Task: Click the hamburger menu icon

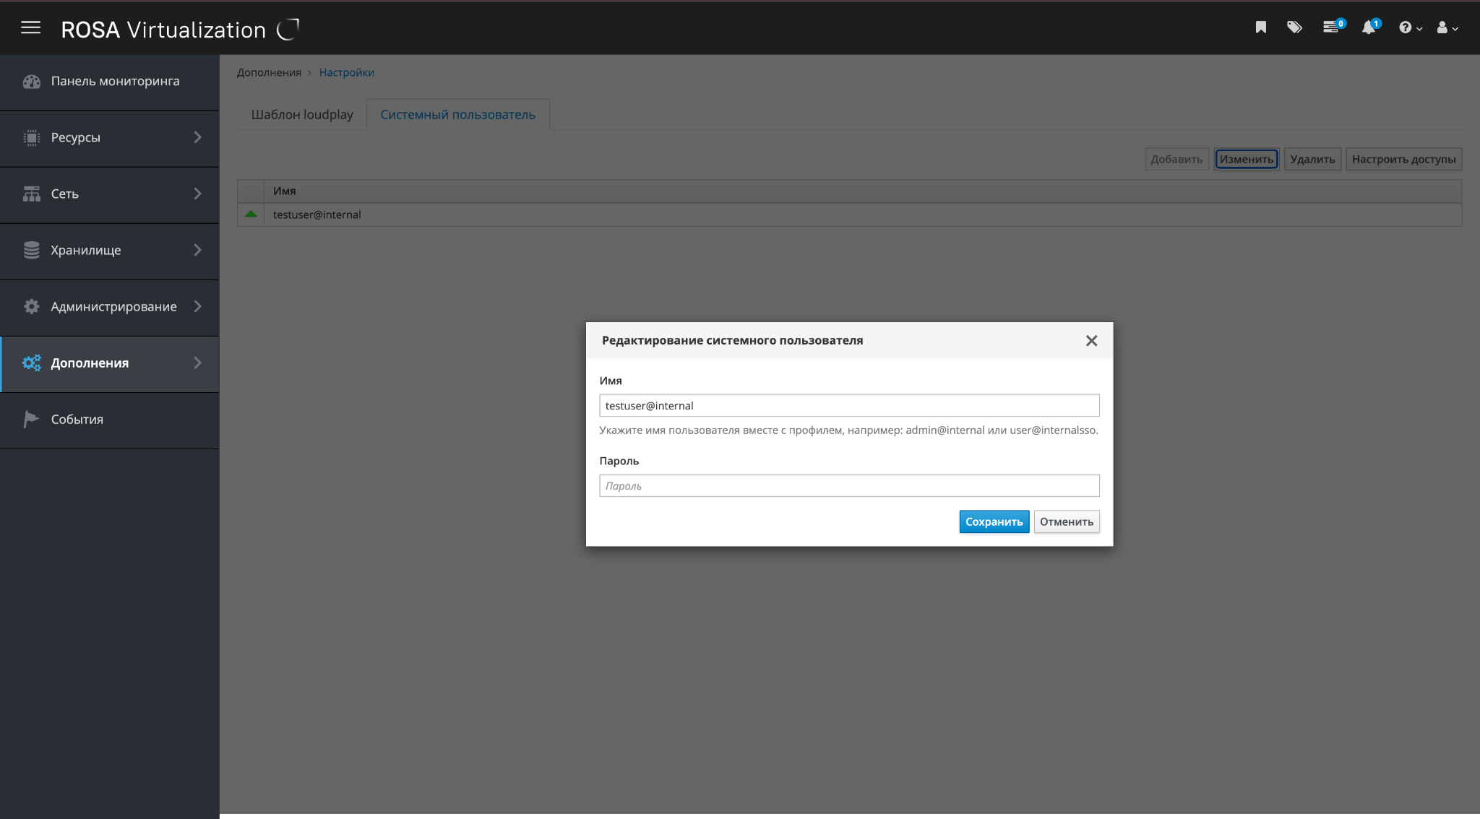Action: [x=30, y=28]
